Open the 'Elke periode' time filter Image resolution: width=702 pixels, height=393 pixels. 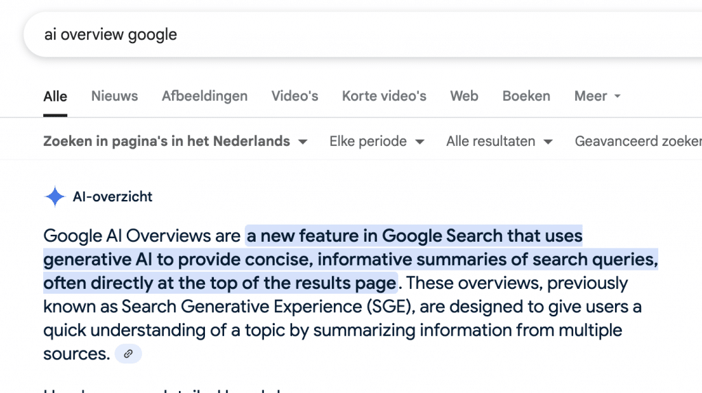[x=376, y=141]
